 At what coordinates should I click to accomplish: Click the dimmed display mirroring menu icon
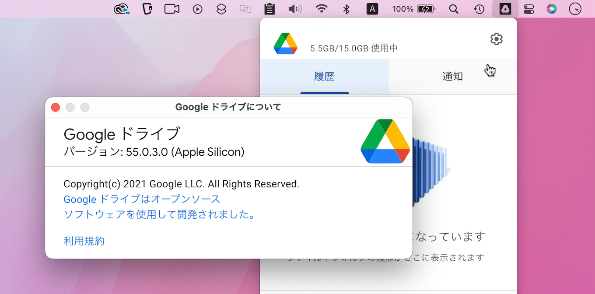[246, 9]
